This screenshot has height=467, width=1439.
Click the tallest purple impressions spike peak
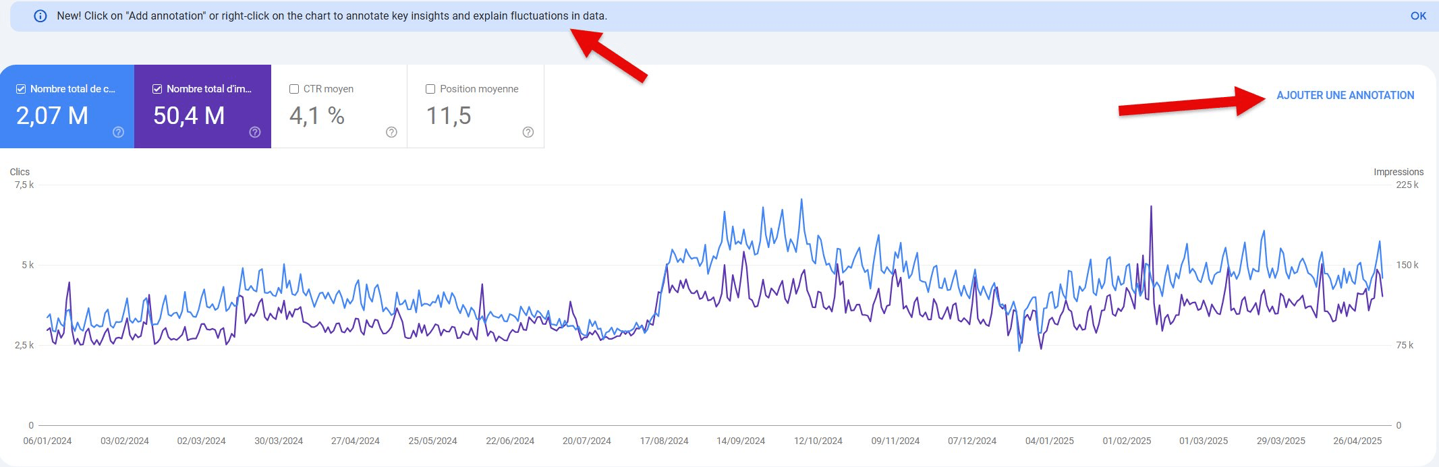[1151, 207]
